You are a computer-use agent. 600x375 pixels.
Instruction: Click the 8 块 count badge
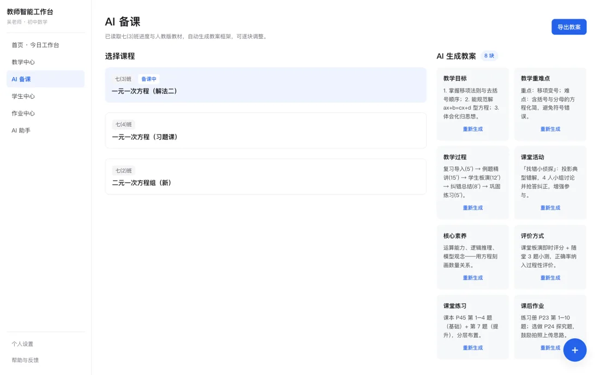489,56
